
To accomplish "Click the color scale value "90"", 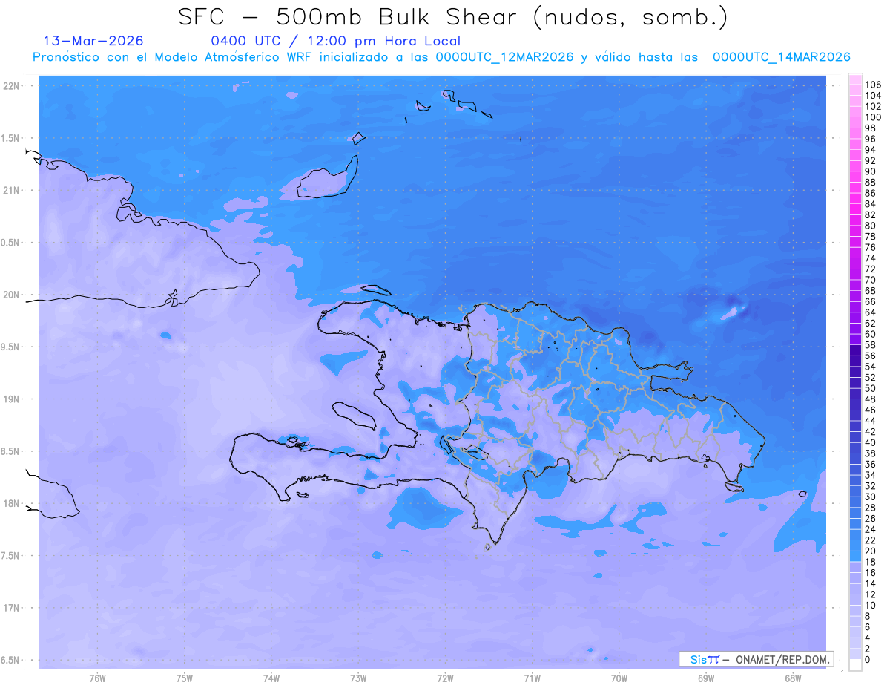I will click(871, 171).
